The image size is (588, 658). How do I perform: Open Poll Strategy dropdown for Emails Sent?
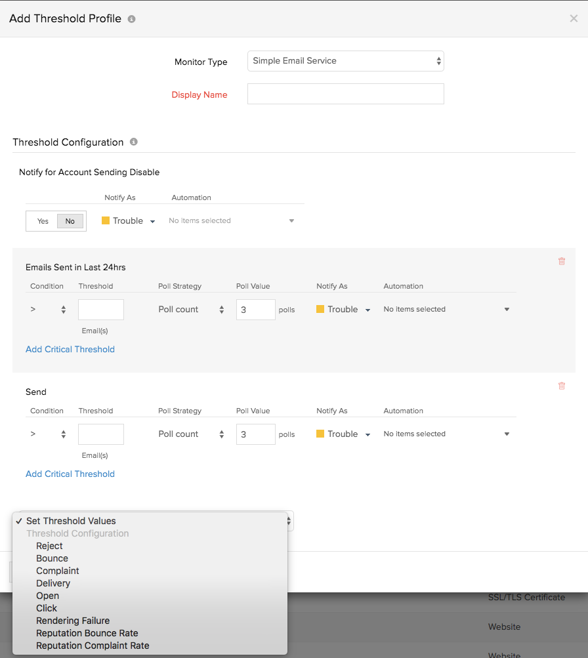coord(192,310)
